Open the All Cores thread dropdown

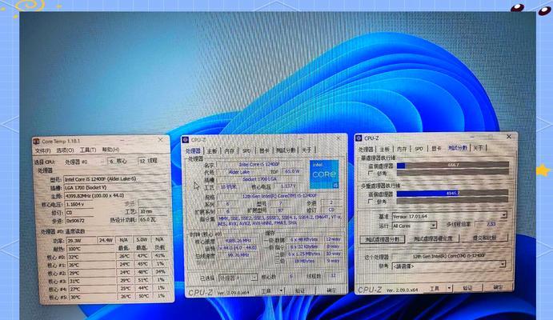click(415, 226)
